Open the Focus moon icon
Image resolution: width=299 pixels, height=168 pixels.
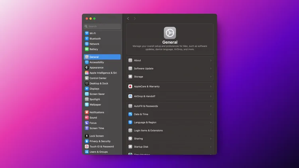tap(87, 123)
